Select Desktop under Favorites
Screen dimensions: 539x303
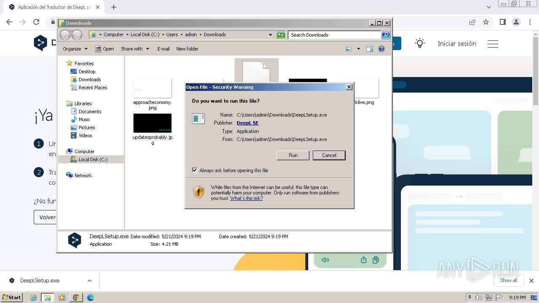click(87, 72)
